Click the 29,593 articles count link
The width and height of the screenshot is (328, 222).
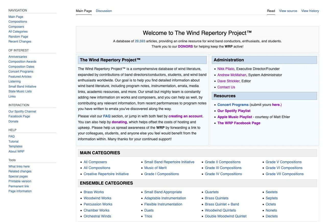pos(140,41)
